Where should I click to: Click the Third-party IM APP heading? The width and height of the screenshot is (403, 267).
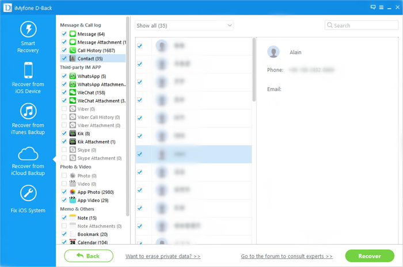[81, 67]
